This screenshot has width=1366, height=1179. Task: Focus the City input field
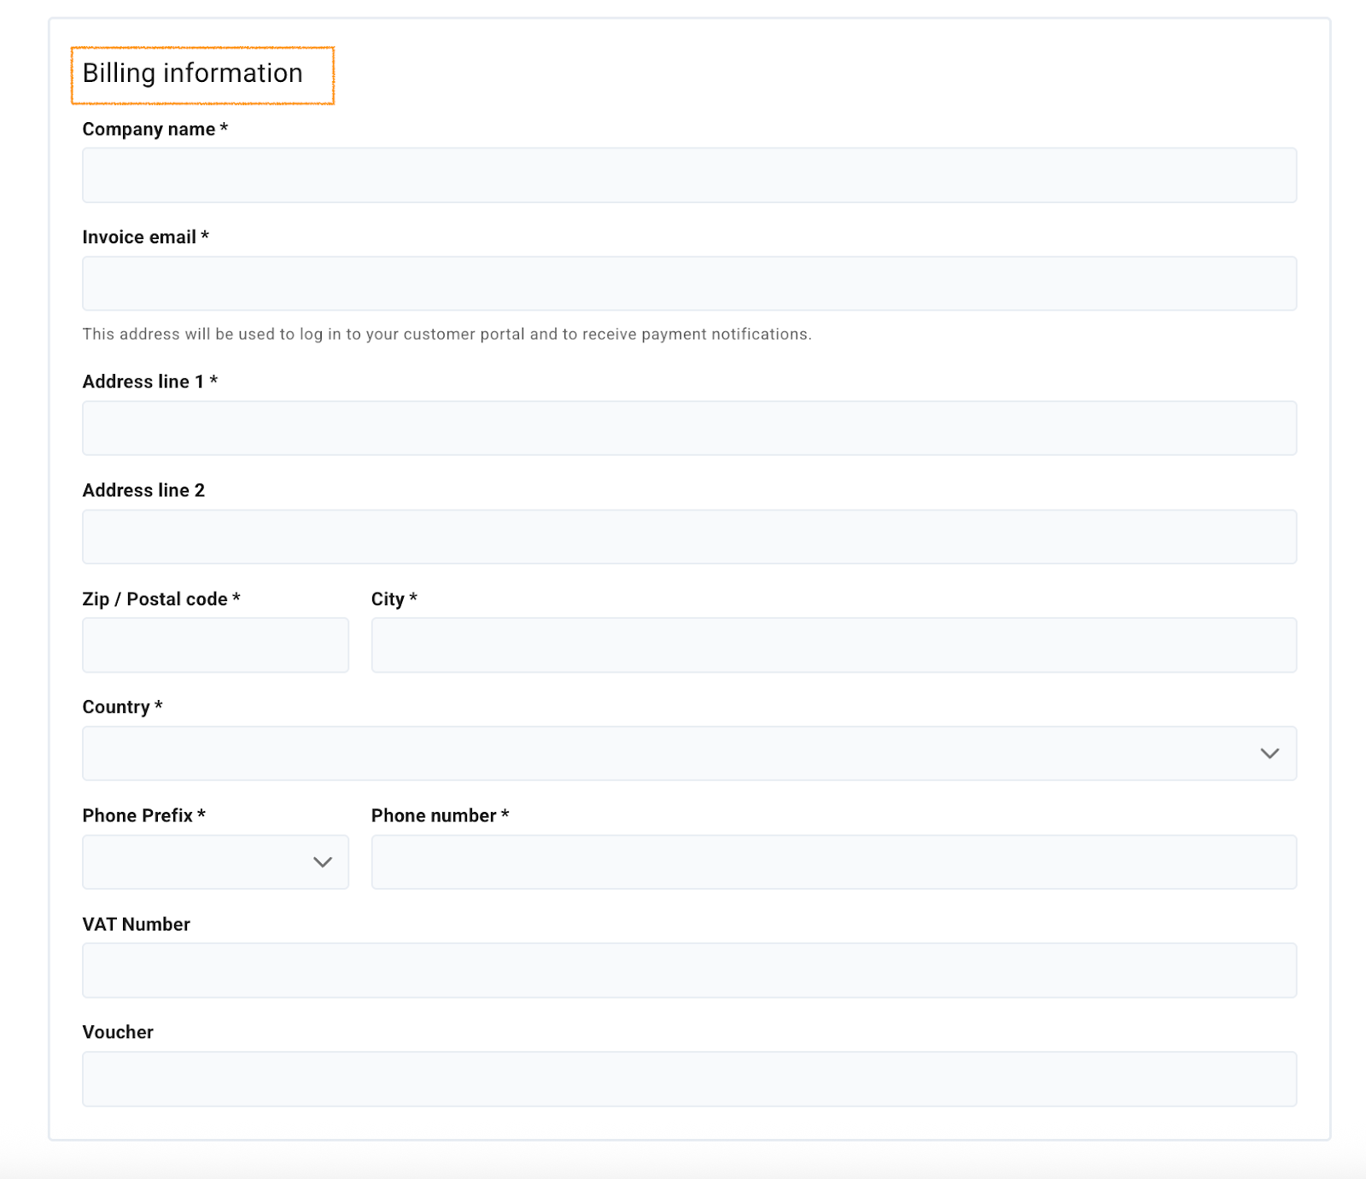click(833, 645)
